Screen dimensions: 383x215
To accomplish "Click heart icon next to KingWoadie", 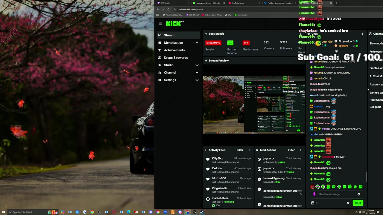I will pos(208,189).
